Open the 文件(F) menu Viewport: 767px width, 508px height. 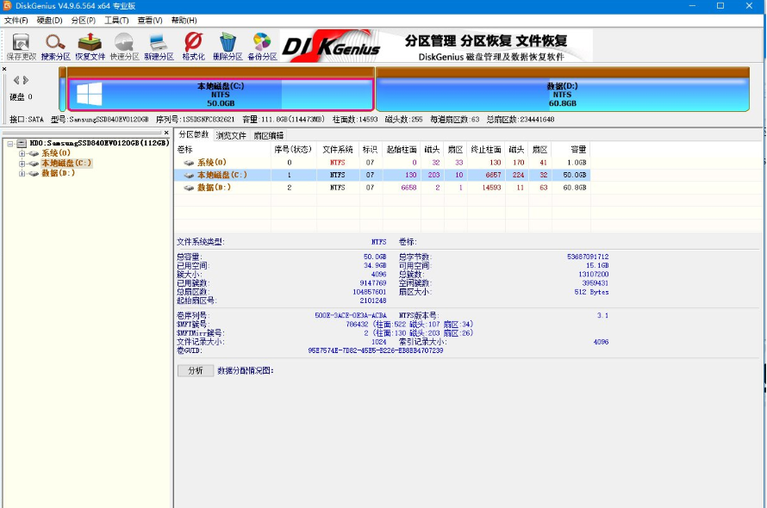pos(16,20)
